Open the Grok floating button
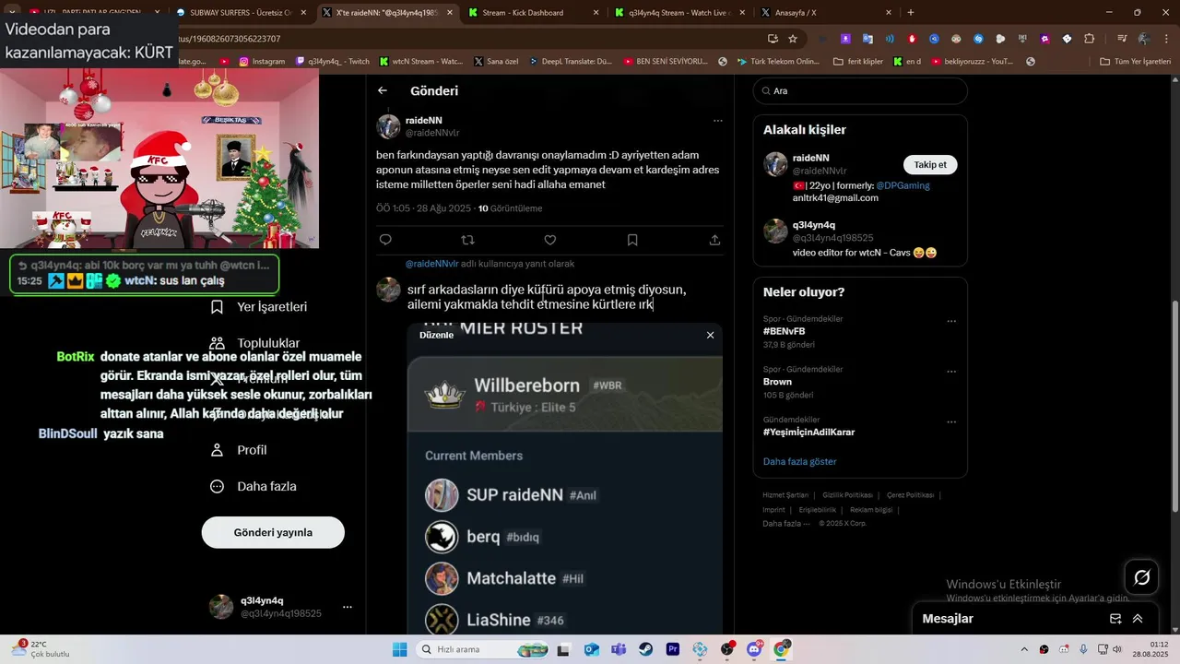The height and width of the screenshot is (664, 1180). (1141, 577)
